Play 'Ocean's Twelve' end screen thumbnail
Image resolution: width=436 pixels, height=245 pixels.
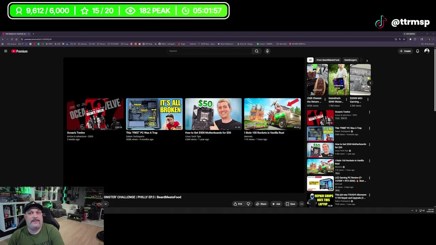[95, 114]
